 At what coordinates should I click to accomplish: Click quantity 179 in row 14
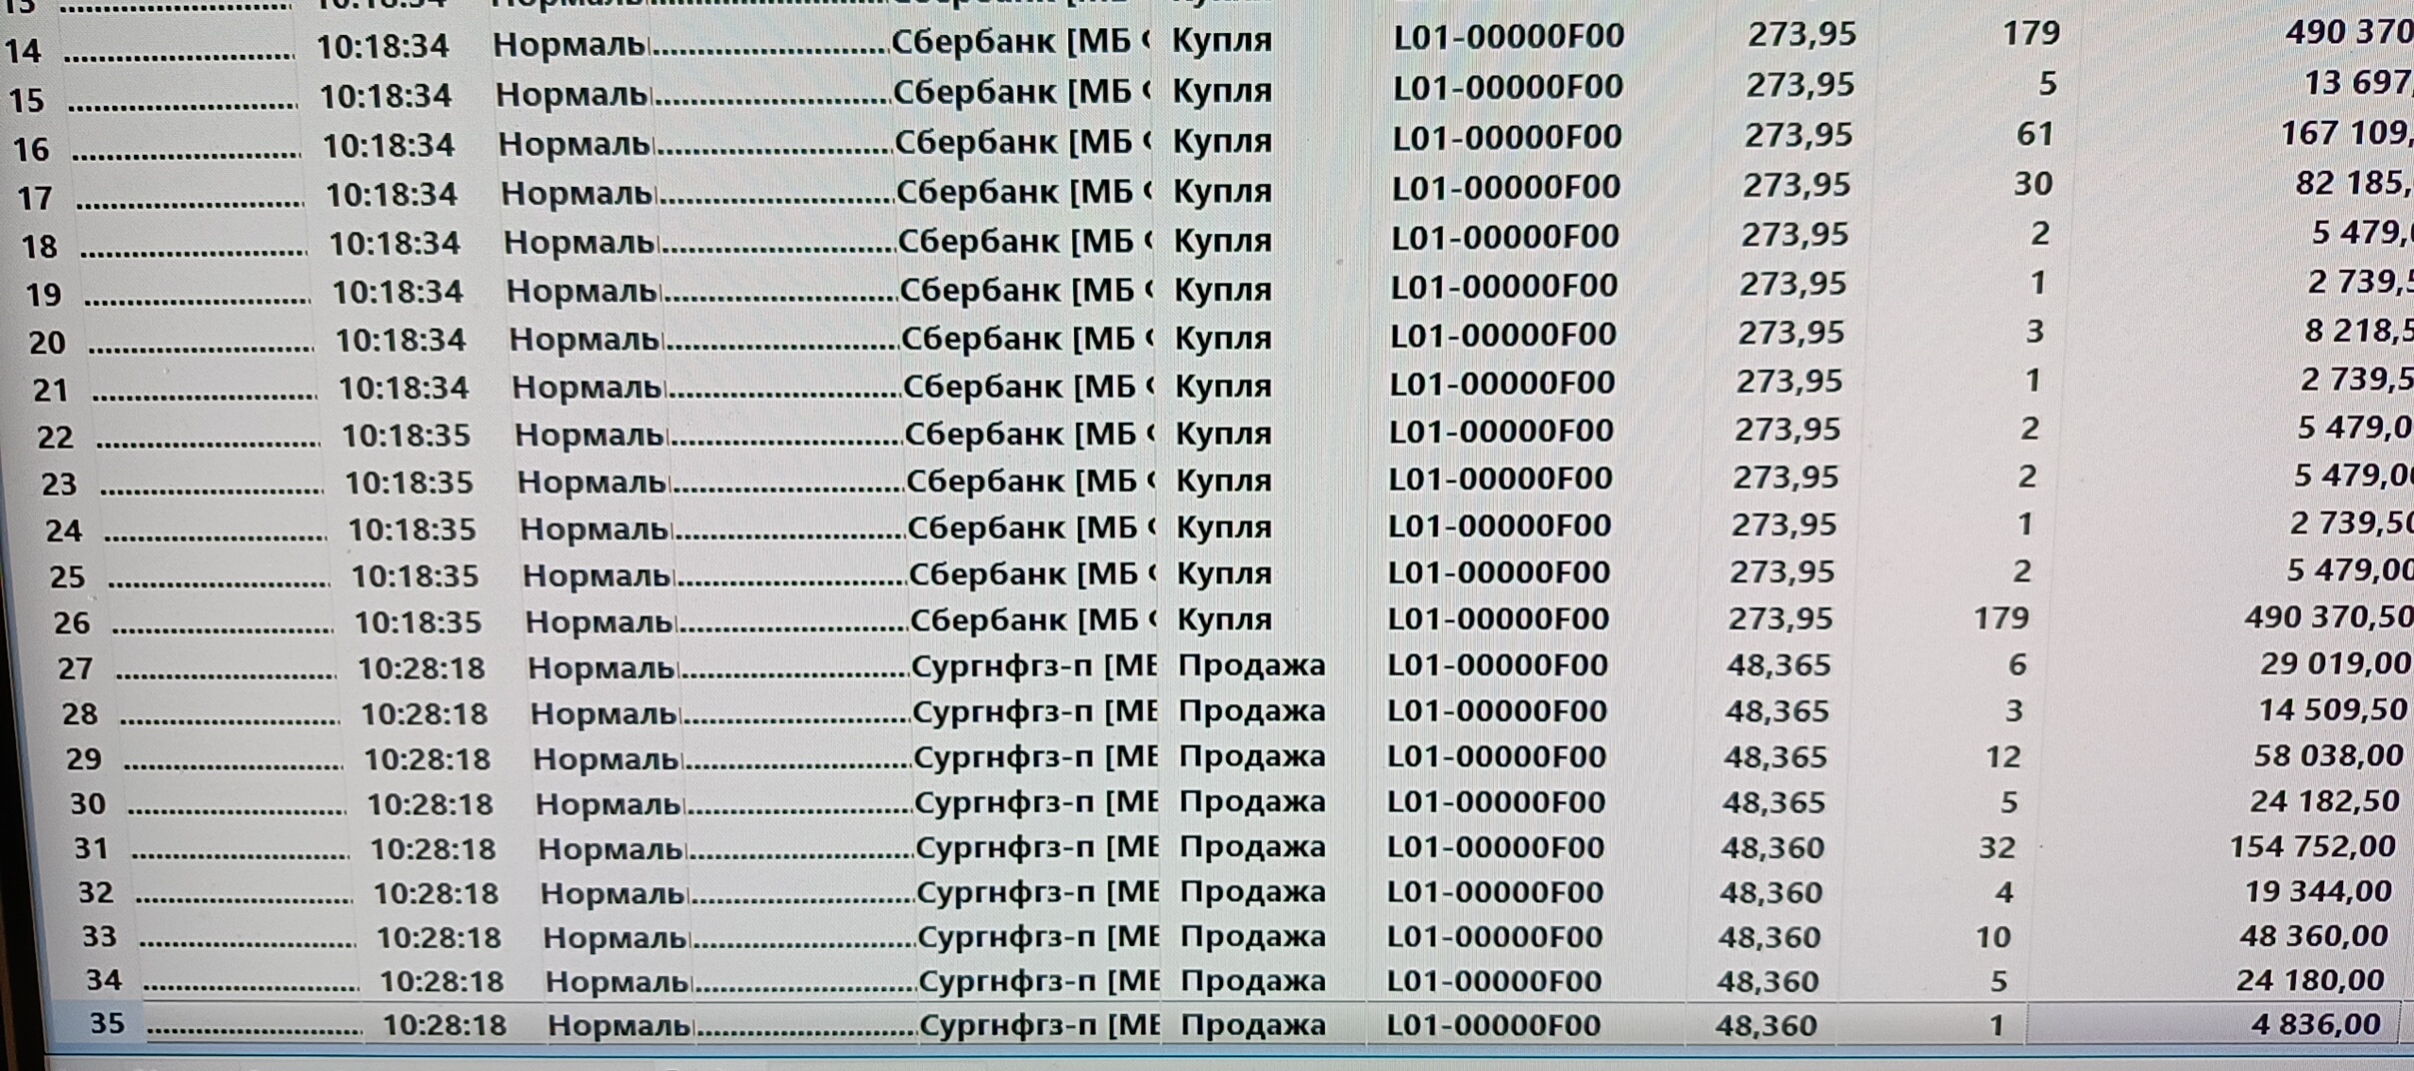(2031, 34)
